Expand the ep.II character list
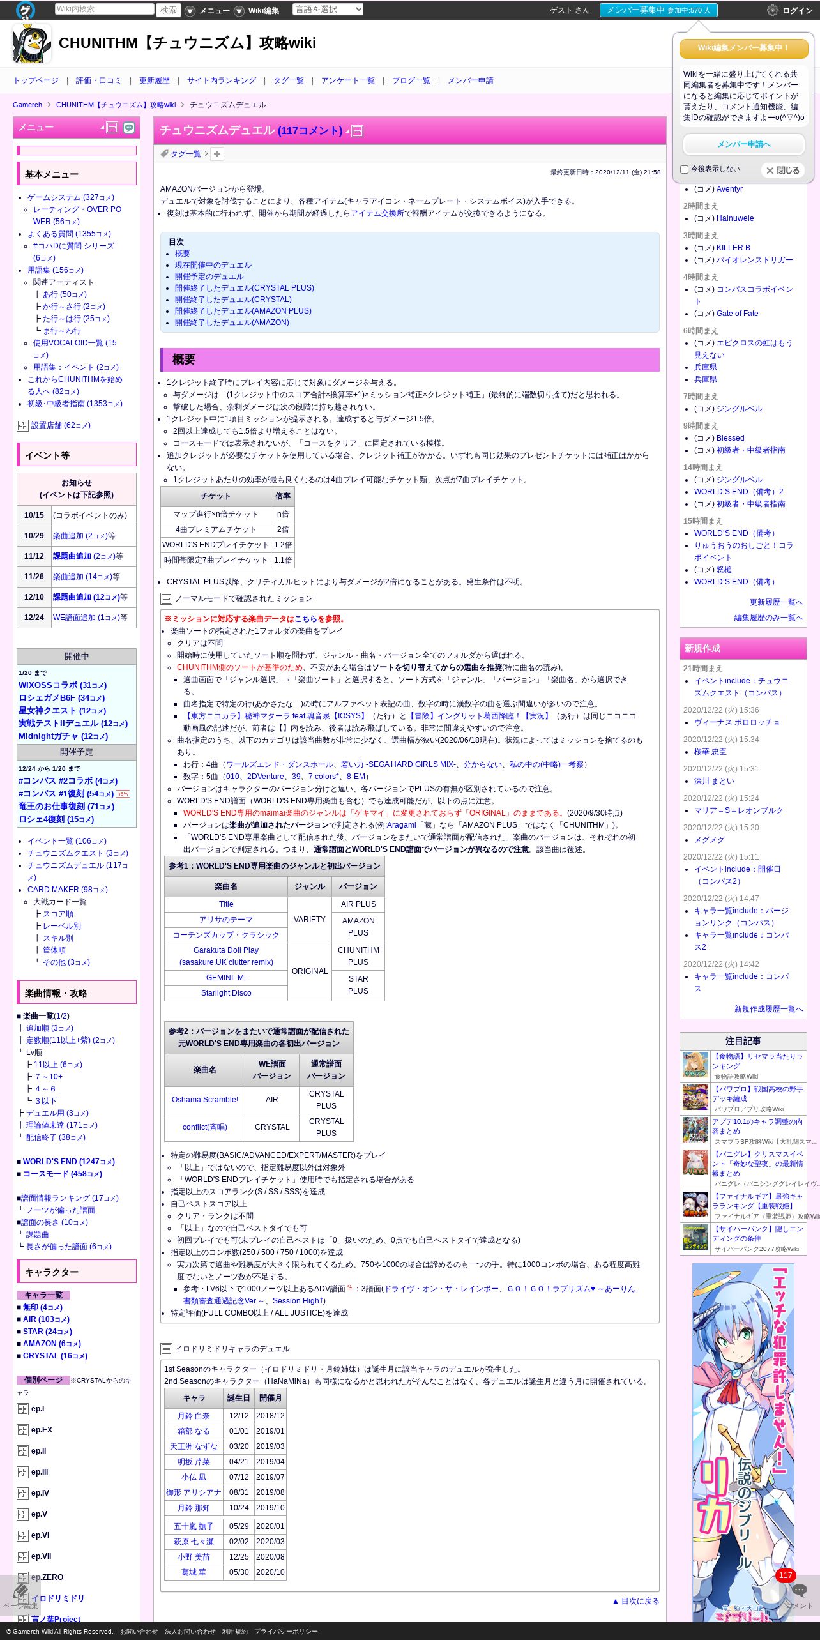The width and height of the screenshot is (820, 1640). click(x=22, y=1452)
